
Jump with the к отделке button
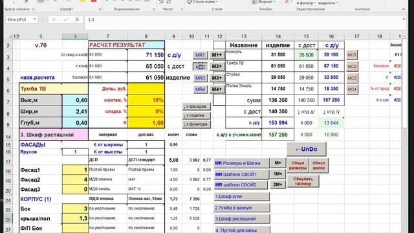pos(197,115)
